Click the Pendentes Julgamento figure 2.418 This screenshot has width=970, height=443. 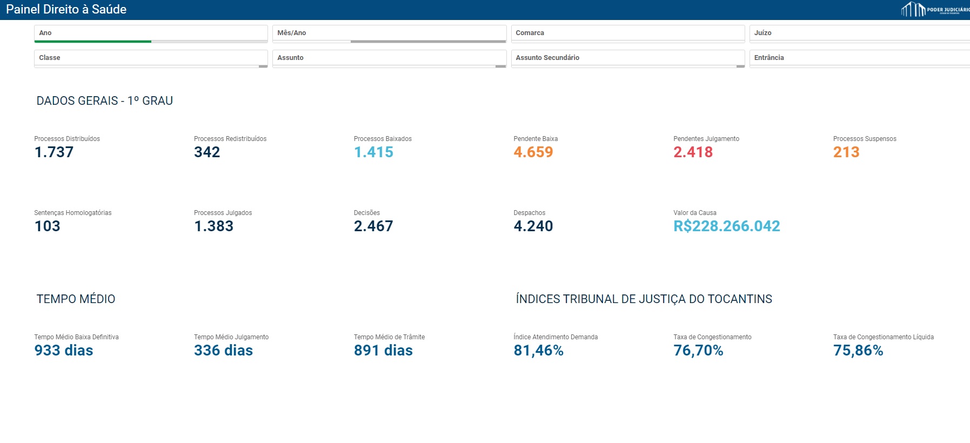click(693, 152)
